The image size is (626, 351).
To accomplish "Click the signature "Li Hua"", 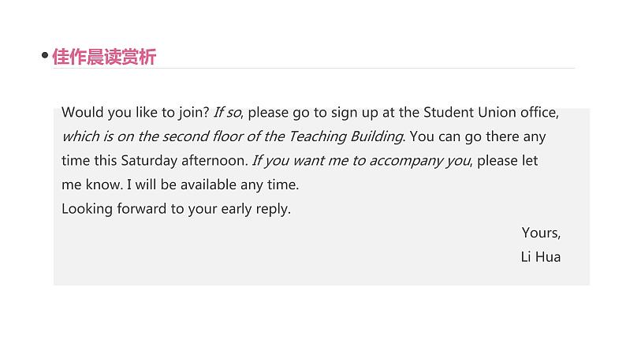I will [x=541, y=257].
